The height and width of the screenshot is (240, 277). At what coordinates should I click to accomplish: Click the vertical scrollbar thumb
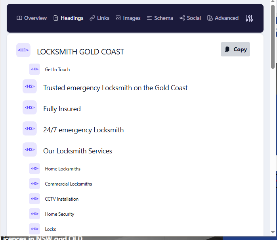click(x=273, y=37)
